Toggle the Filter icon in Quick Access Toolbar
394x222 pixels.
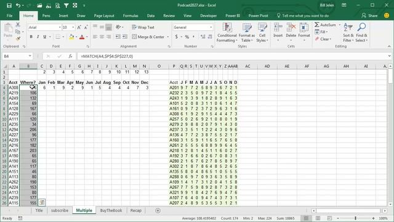[66, 6]
